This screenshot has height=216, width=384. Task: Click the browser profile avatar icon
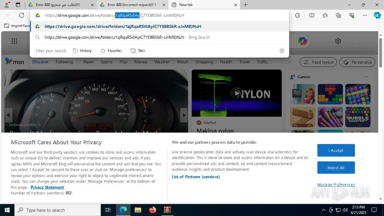(x=6, y=5)
